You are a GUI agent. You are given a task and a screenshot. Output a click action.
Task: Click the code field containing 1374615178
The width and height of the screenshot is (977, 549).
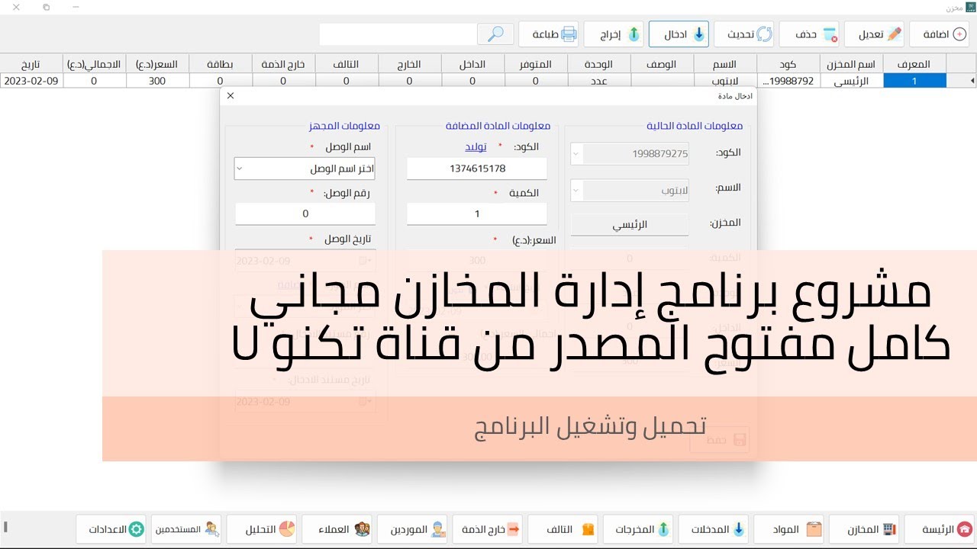point(477,169)
